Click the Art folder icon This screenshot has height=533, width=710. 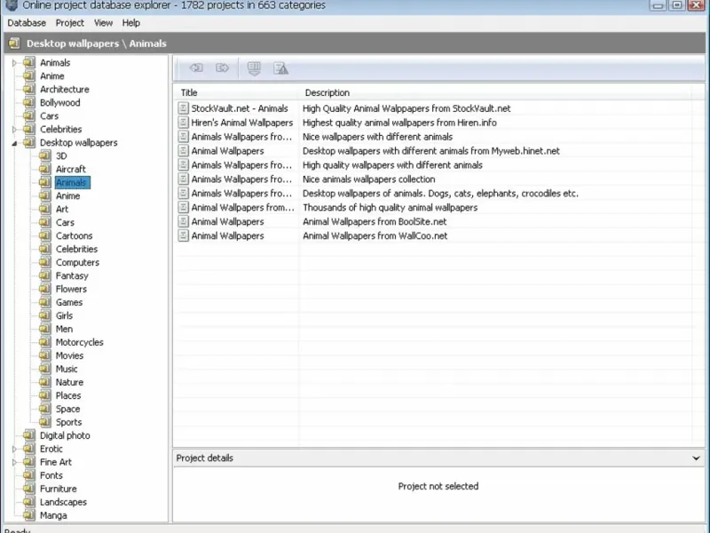pos(45,209)
